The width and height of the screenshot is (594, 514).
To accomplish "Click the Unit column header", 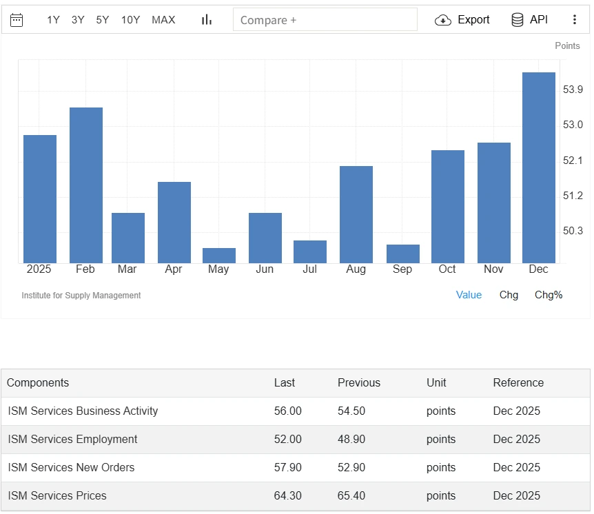I will click(436, 382).
